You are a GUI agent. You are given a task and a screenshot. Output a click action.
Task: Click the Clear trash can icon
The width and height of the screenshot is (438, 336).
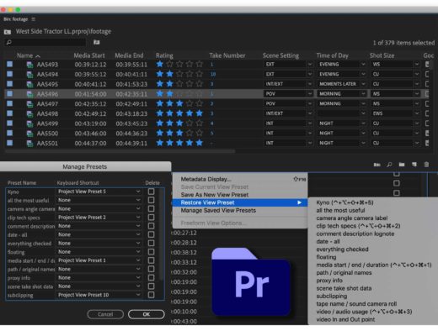pyautogui.click(x=426, y=165)
